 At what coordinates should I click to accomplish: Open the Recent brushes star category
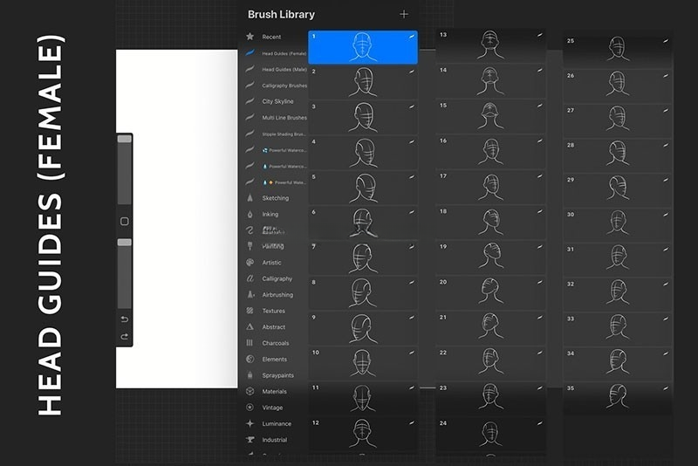(x=271, y=38)
